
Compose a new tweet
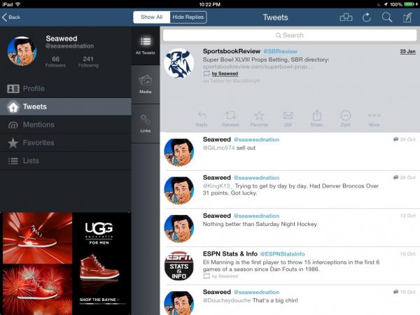[x=407, y=17]
